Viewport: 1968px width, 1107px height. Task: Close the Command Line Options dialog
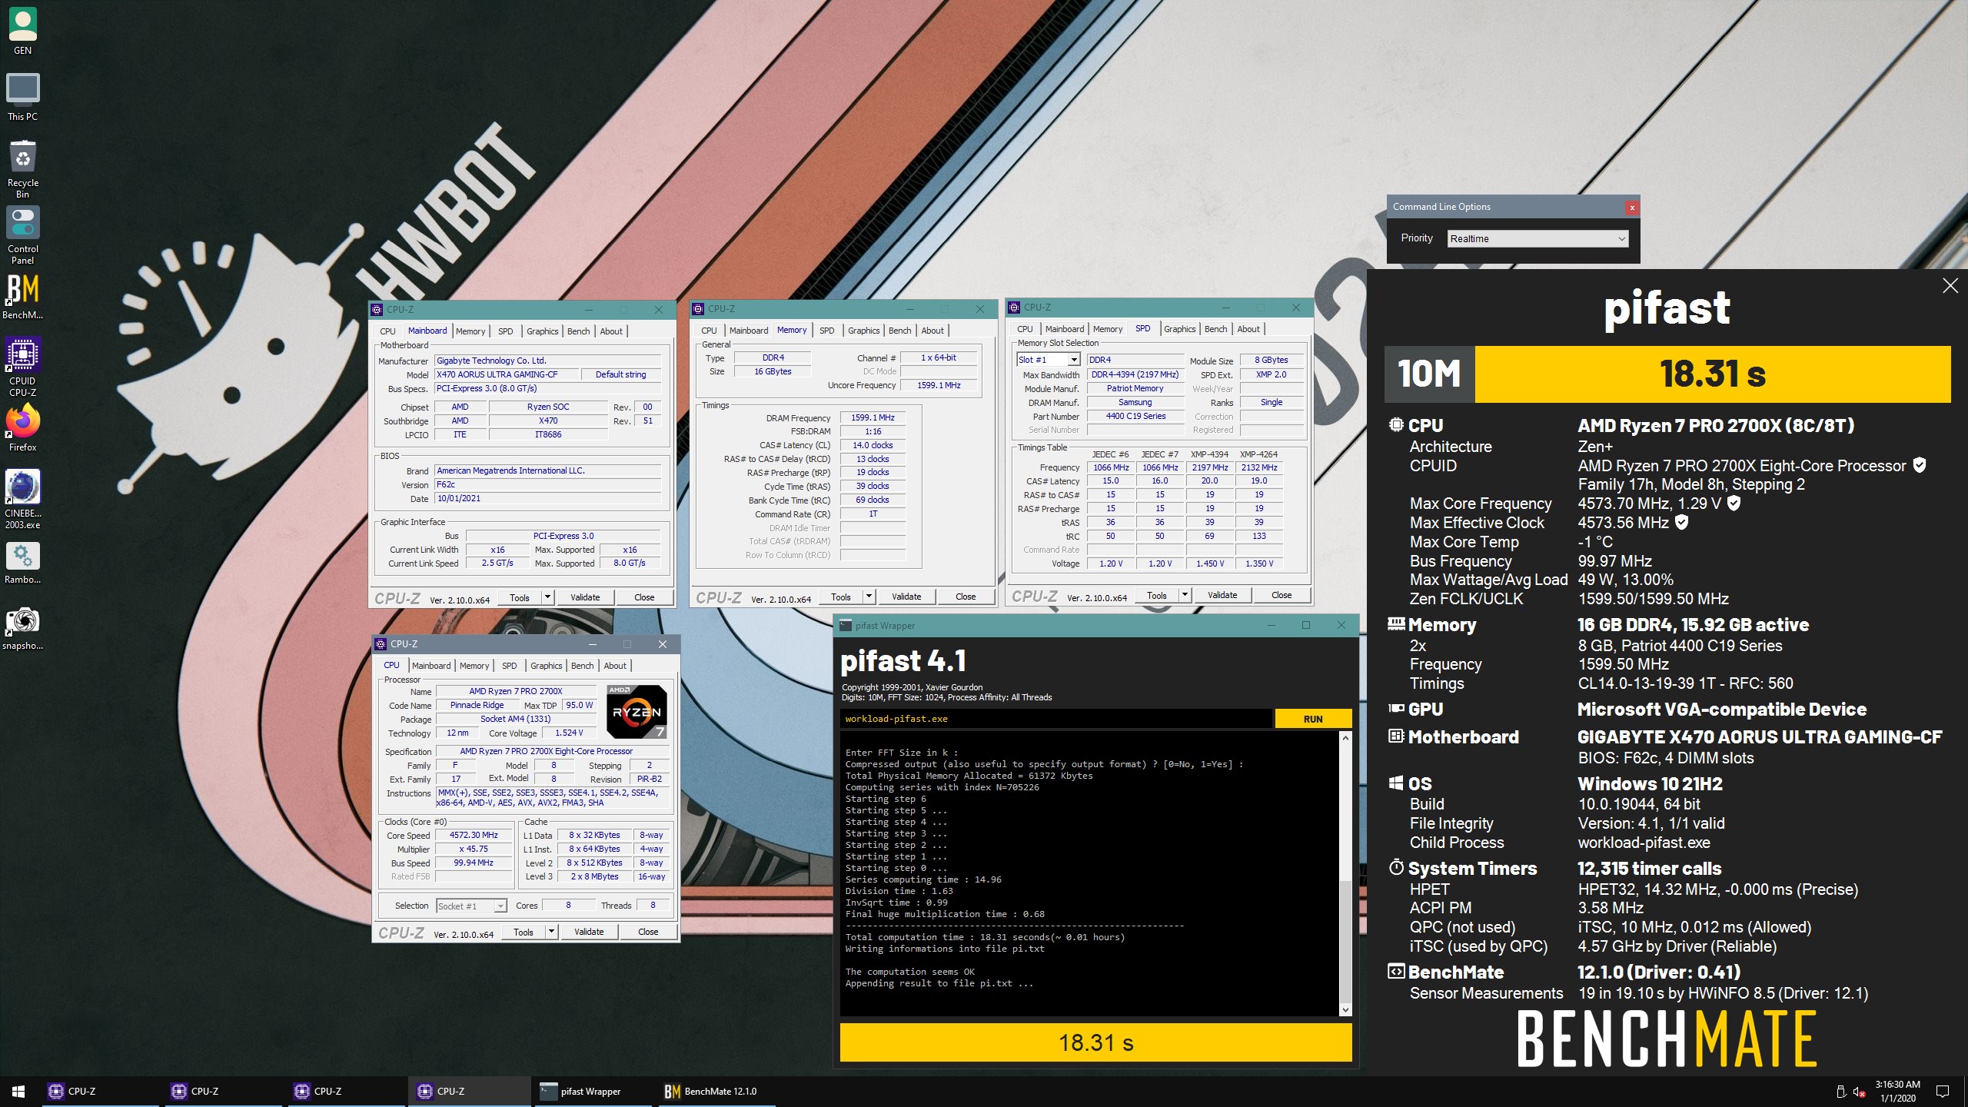coord(1631,207)
